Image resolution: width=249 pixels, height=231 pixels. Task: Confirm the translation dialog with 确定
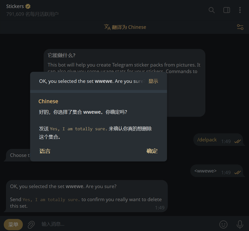pos(152,151)
